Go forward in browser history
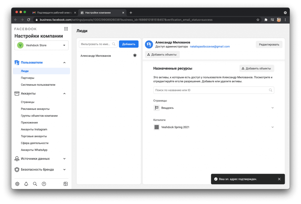Viewport: 301px width, 204px height. pyautogui.click(x=22, y=20)
